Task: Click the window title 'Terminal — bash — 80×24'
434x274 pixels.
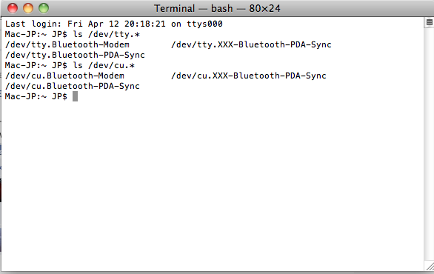Action: pos(217,8)
